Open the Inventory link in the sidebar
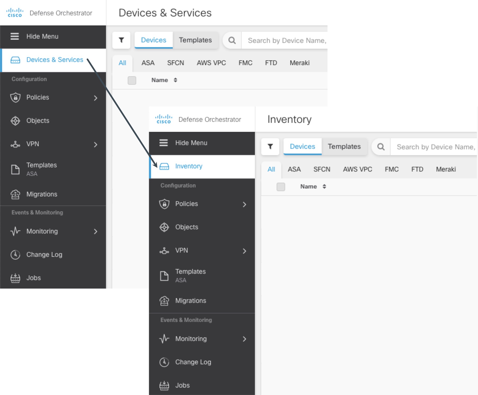This screenshot has width=478, height=395. (x=189, y=166)
